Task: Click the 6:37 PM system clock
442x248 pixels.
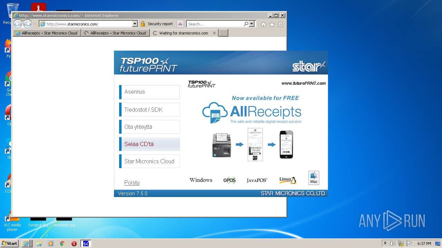Action: pyautogui.click(x=424, y=244)
